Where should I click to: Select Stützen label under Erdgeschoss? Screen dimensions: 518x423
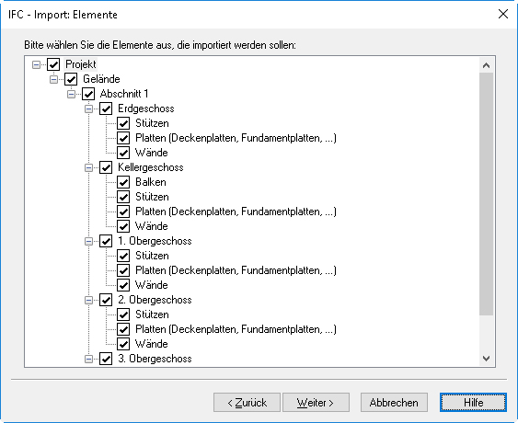(153, 123)
